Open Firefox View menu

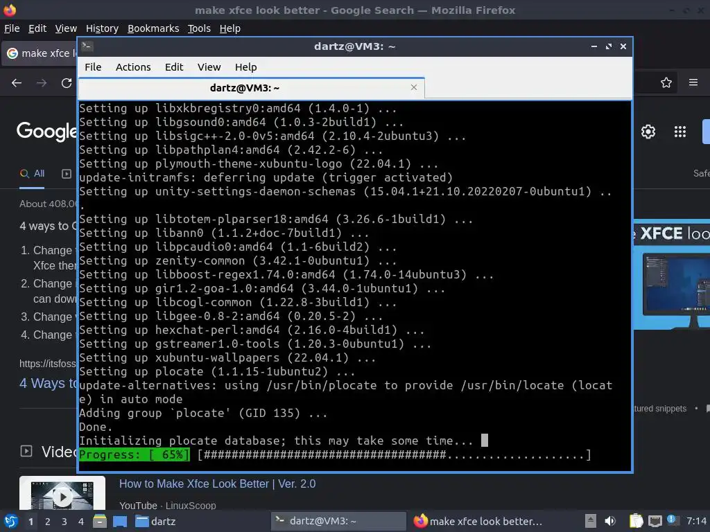click(x=66, y=28)
